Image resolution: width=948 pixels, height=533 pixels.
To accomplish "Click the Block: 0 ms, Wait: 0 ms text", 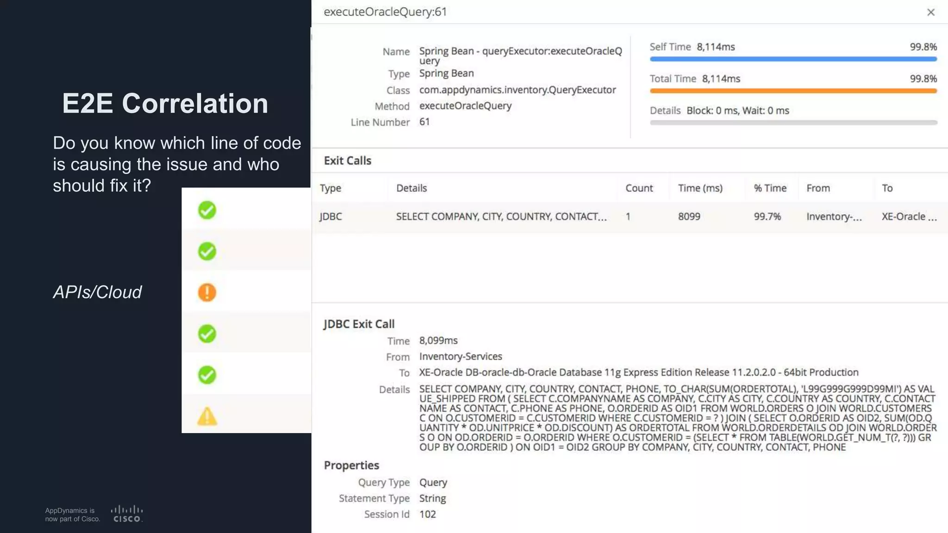I will pos(738,111).
